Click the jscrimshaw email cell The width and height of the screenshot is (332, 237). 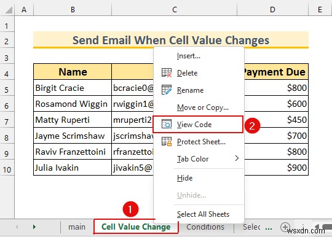coord(132,136)
